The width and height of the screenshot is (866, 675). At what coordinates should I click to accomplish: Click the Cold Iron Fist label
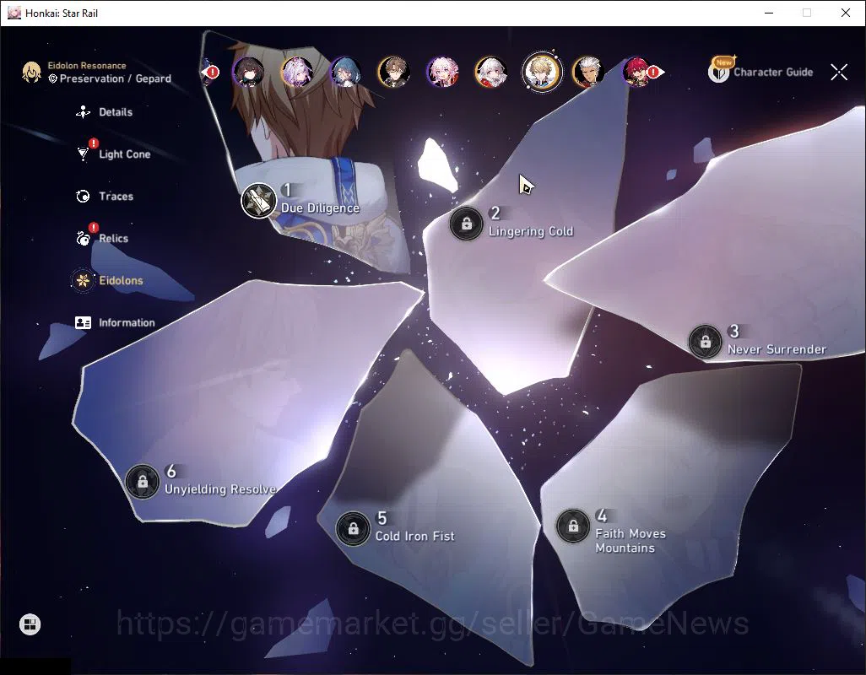(x=414, y=537)
